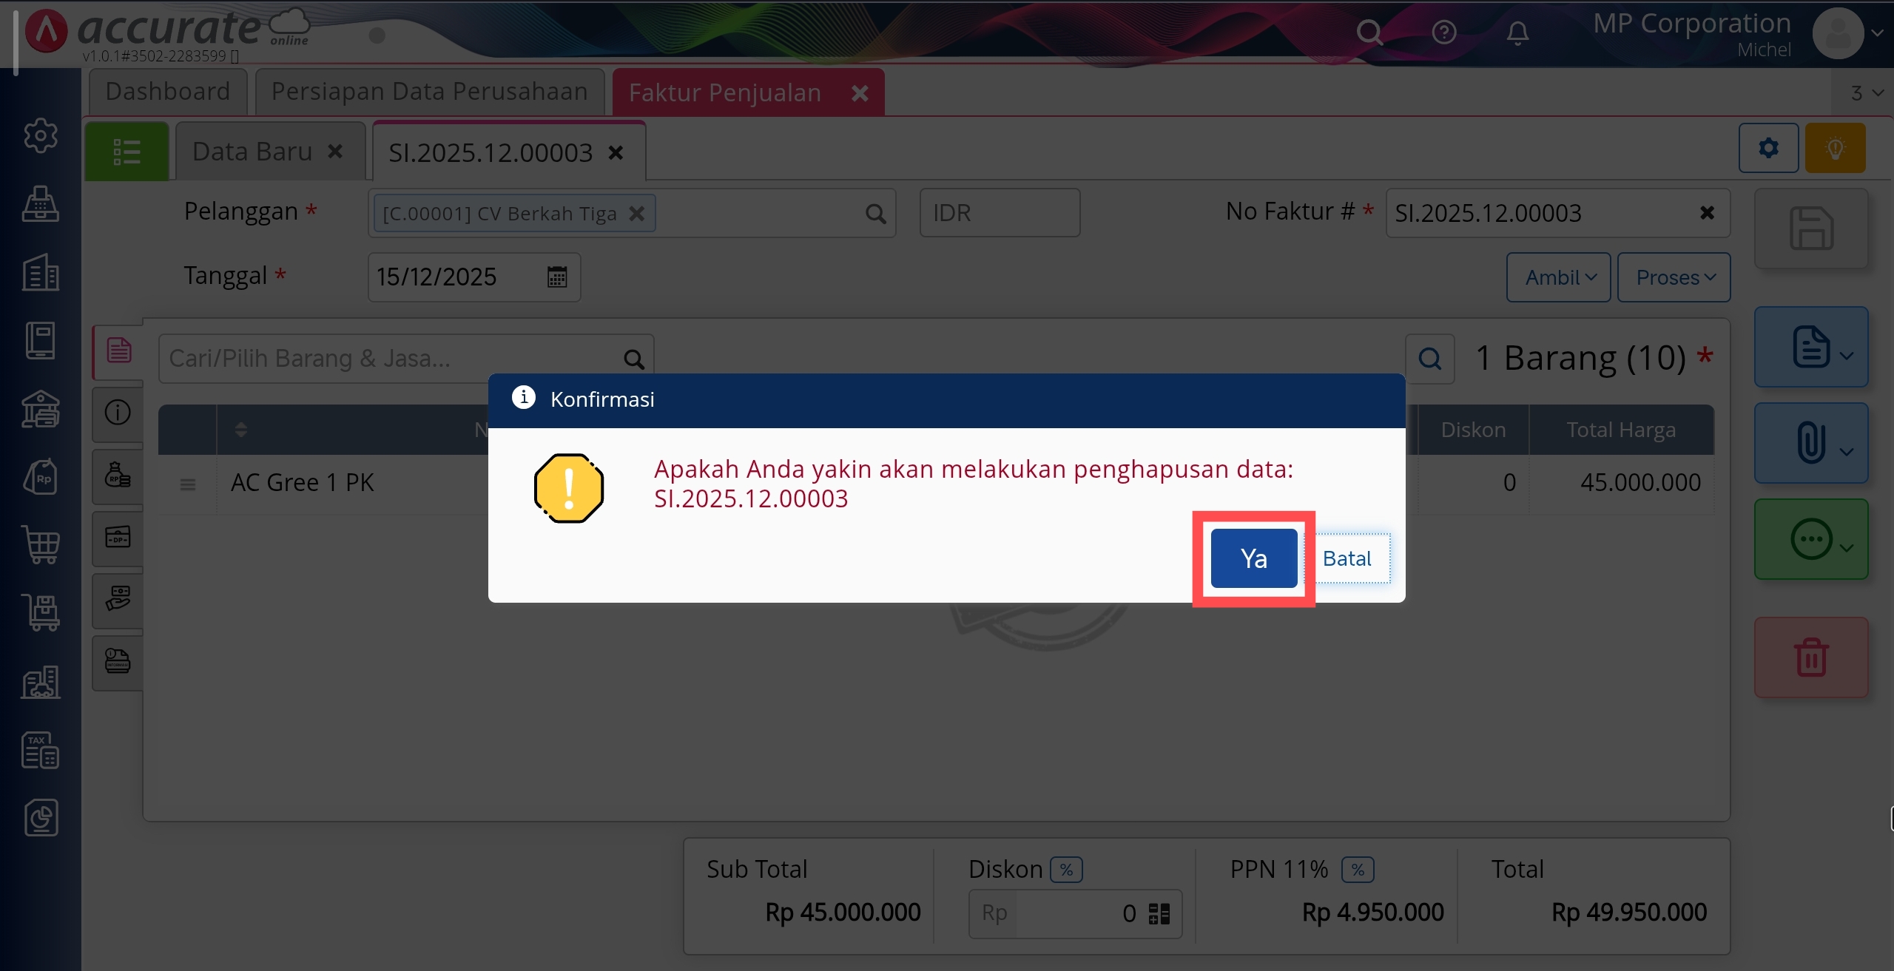This screenshot has height=971, width=1894.
Task: Click the floppy disk save icon
Action: point(1810,229)
